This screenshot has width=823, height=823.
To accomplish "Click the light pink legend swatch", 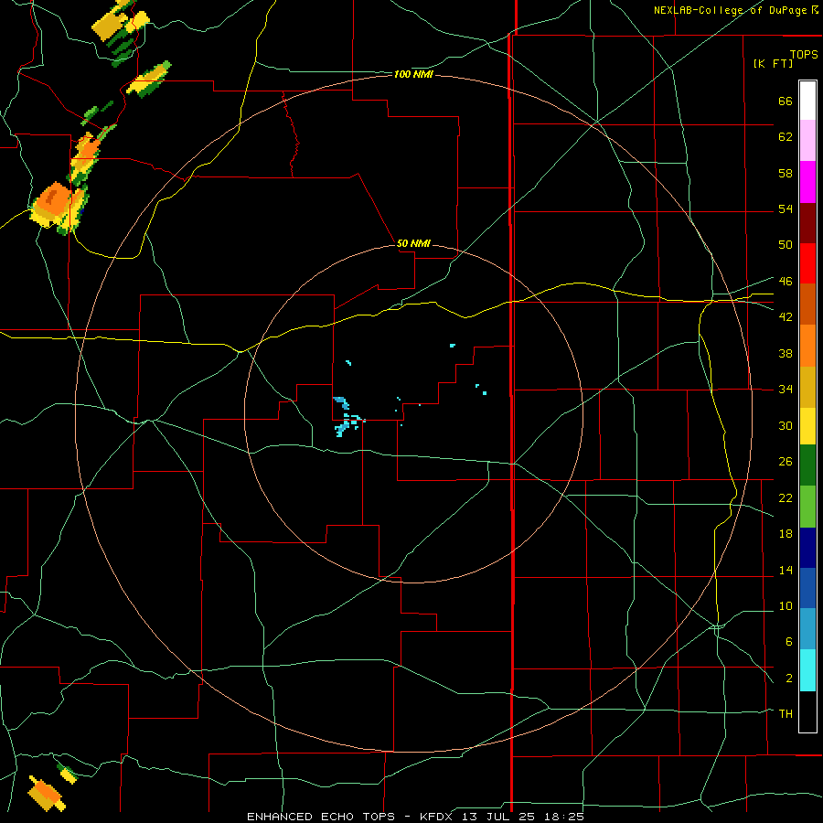I will click(x=807, y=141).
